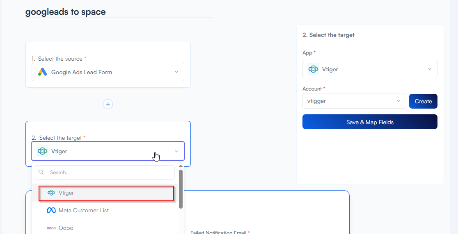Viewport: 458px width, 234px height.
Task: Click the Odoo logo in dropdown list
Action: [x=51, y=228]
